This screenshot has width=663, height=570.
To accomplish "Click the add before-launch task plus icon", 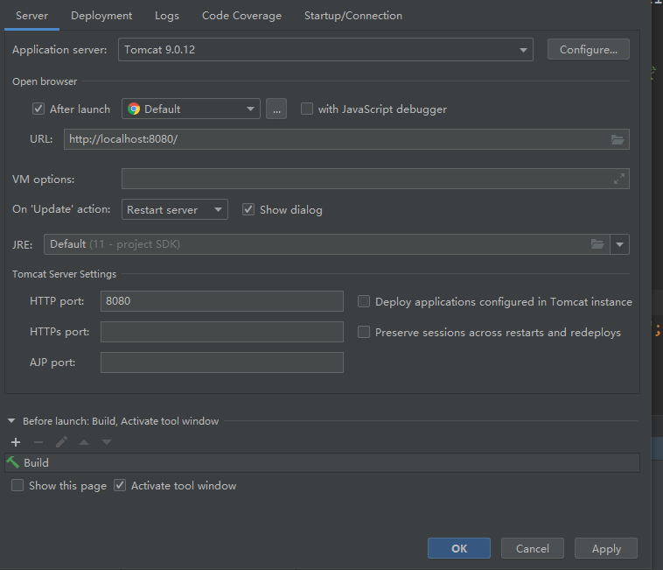I will click(x=16, y=442).
